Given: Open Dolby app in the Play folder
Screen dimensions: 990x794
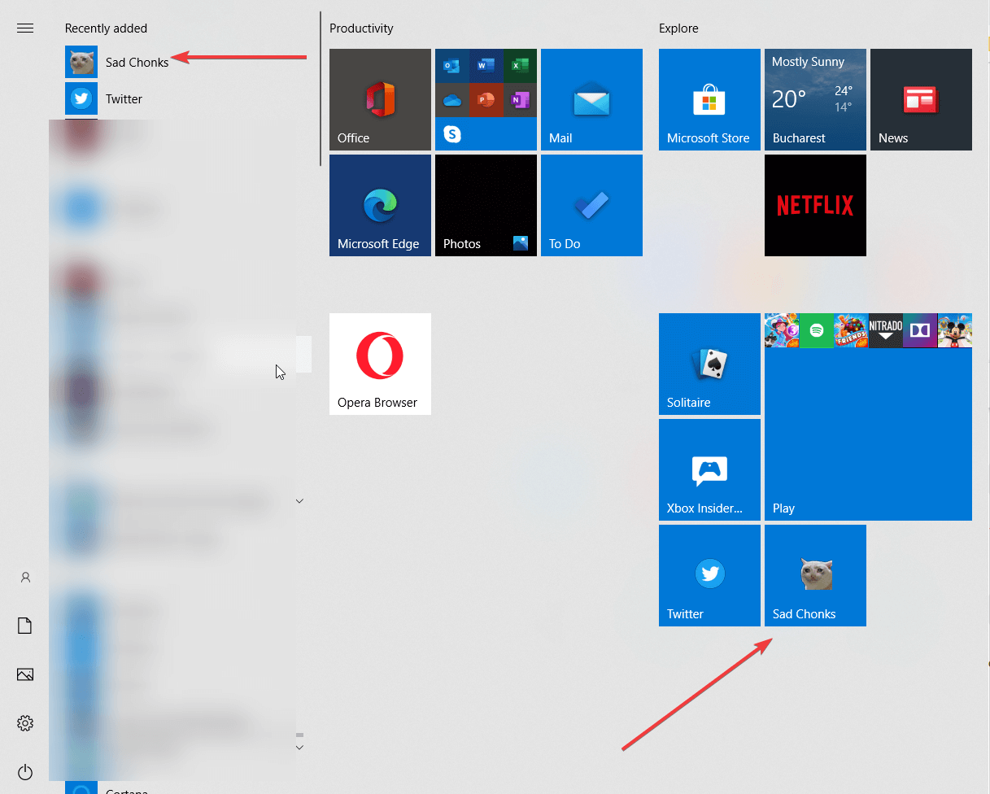Looking at the screenshot, I should click(920, 330).
